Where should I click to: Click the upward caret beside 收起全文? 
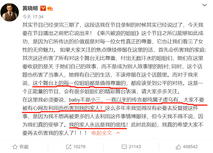pyautogui.click(x=118, y=133)
